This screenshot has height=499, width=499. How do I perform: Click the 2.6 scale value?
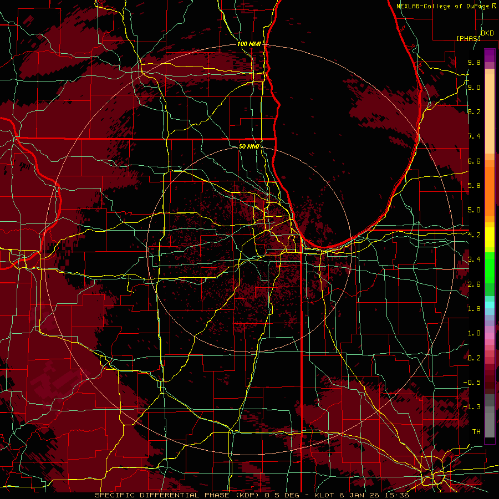[474, 284]
